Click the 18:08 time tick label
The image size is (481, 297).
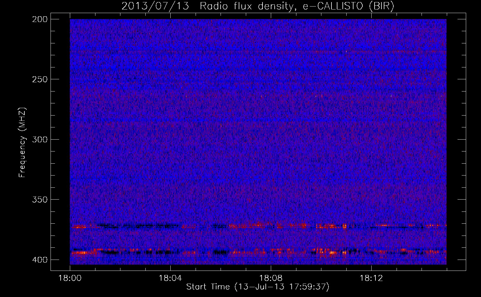[x=271, y=278]
